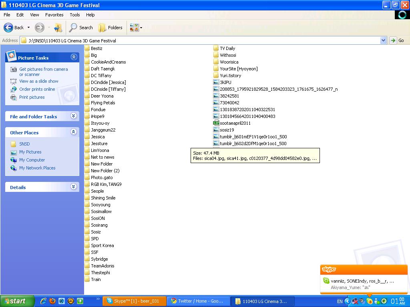Select the RGB Kim,TANG9 folder icon

87,184
